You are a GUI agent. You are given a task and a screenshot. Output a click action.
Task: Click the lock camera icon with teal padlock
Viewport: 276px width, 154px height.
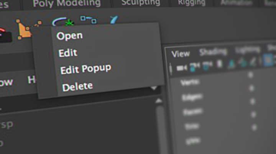194,67
